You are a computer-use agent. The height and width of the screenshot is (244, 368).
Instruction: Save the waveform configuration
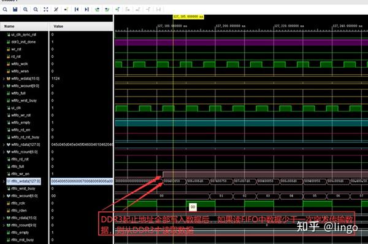click(15, 9)
